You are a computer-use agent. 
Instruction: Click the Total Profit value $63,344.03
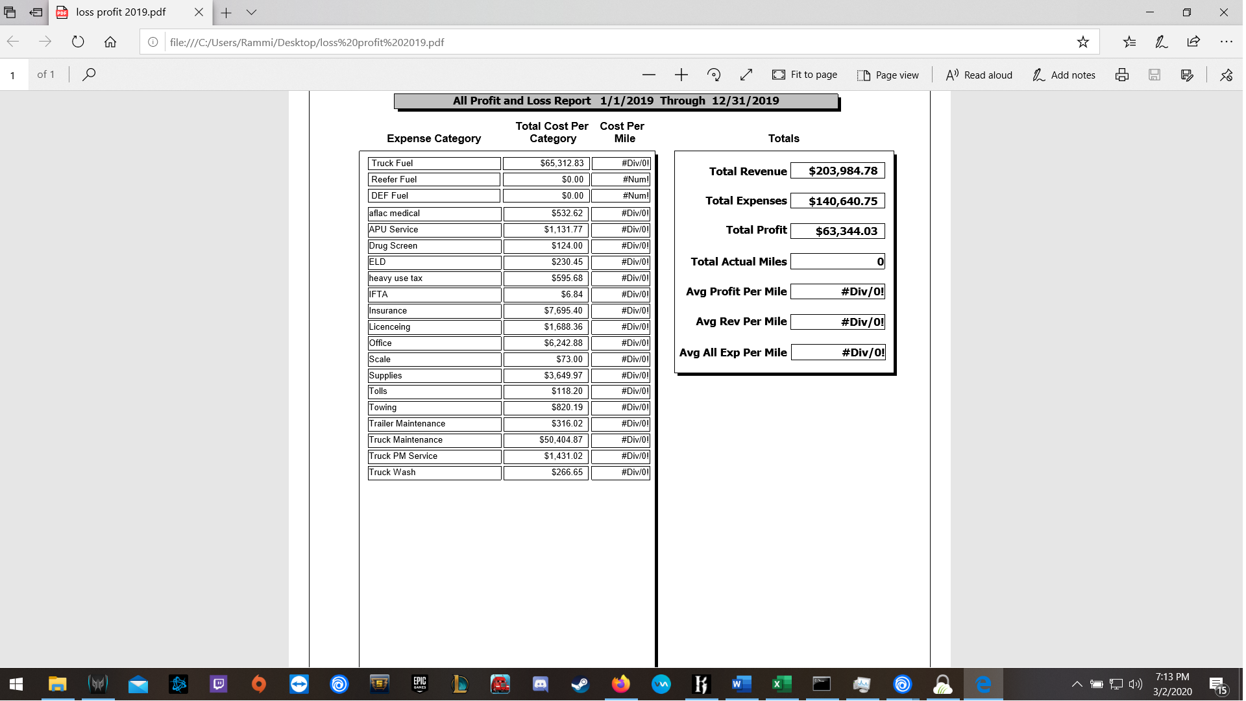click(837, 231)
